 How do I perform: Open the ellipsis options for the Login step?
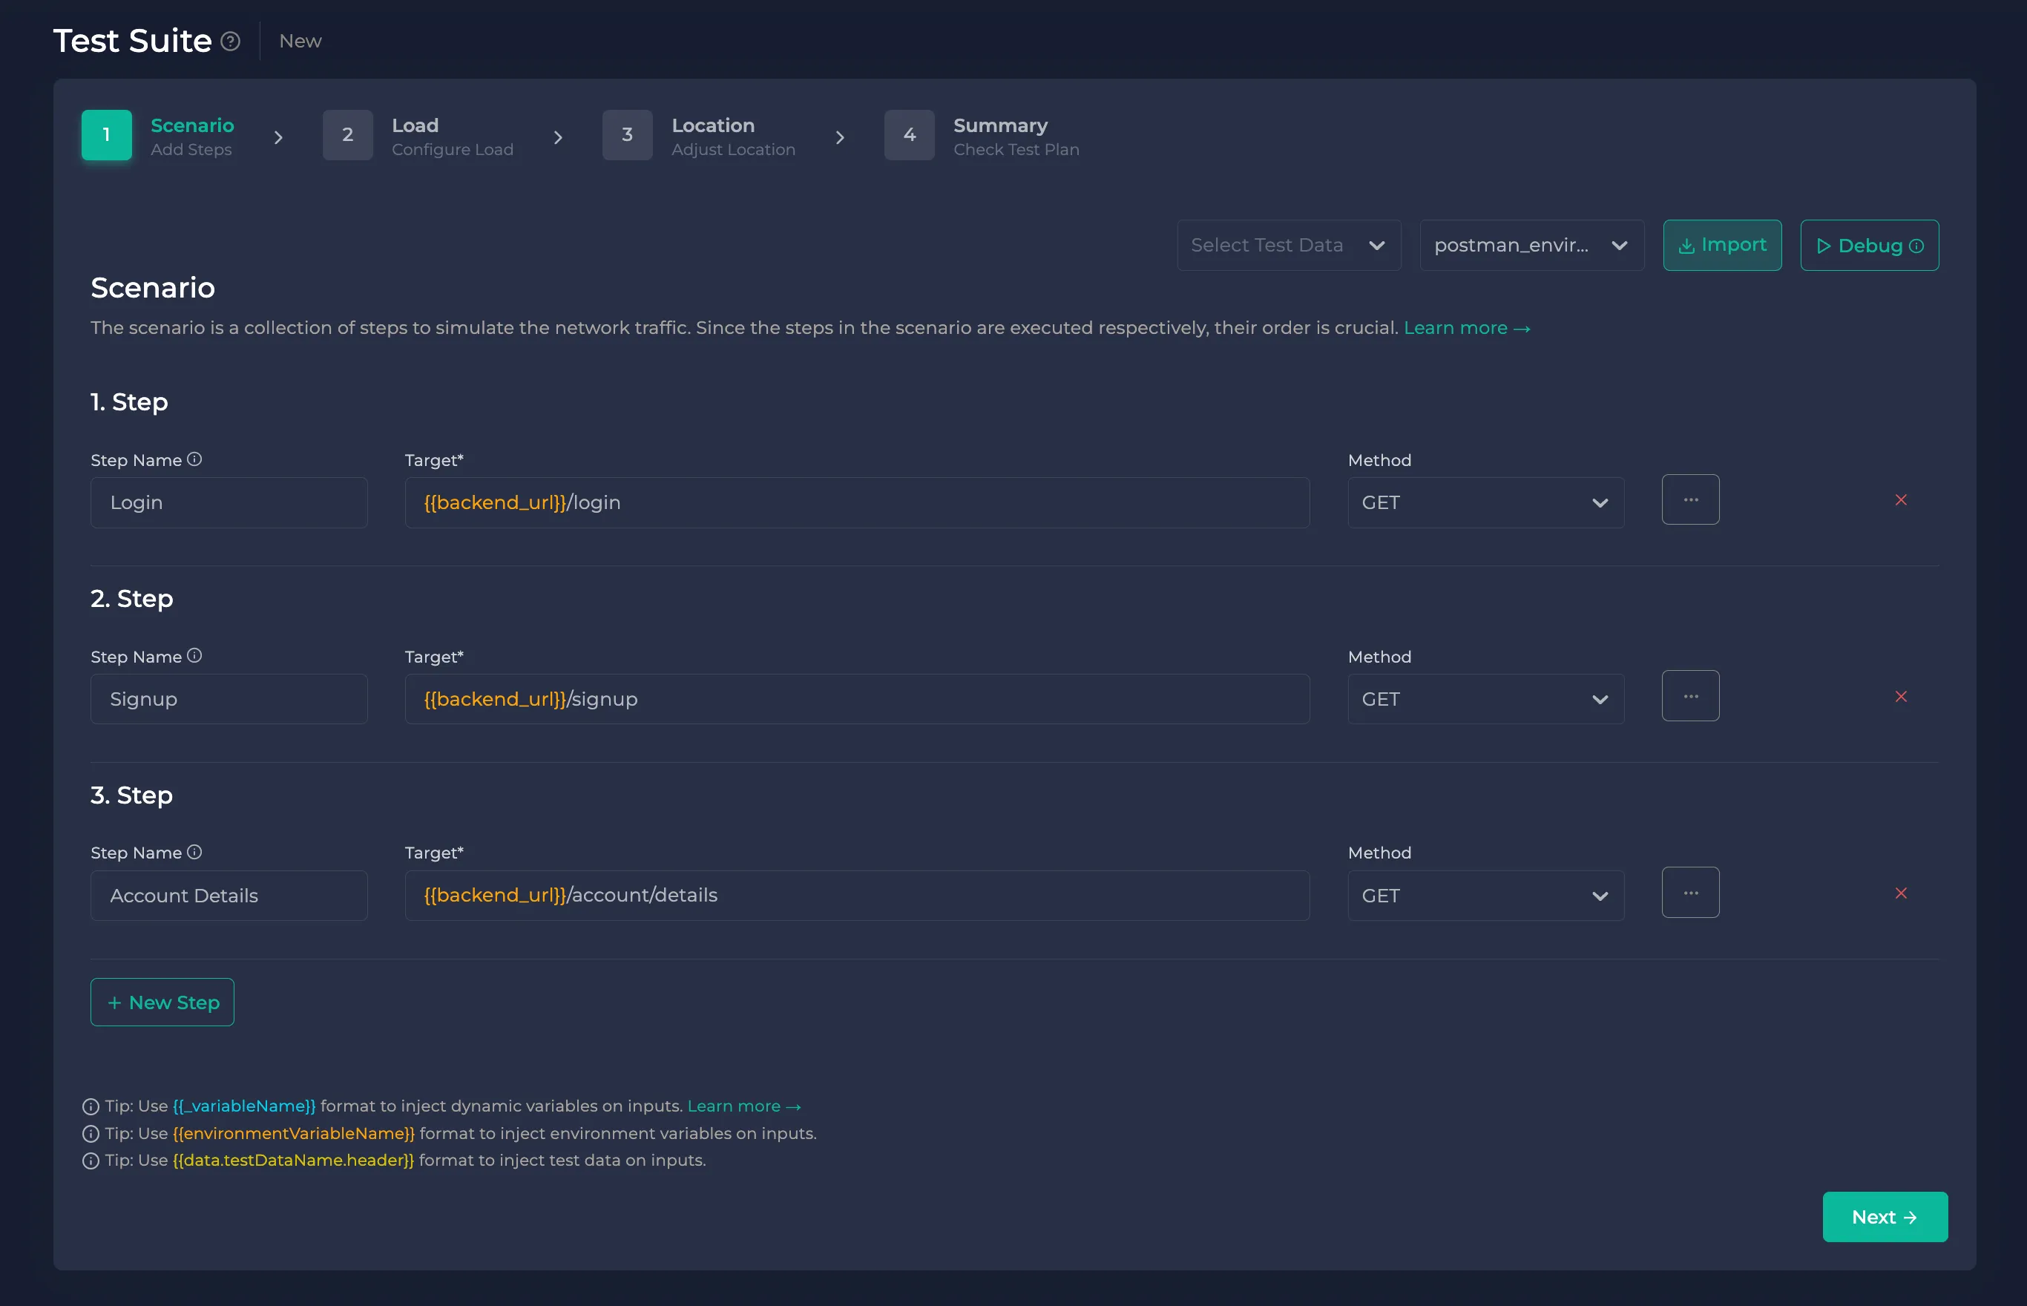point(1690,499)
